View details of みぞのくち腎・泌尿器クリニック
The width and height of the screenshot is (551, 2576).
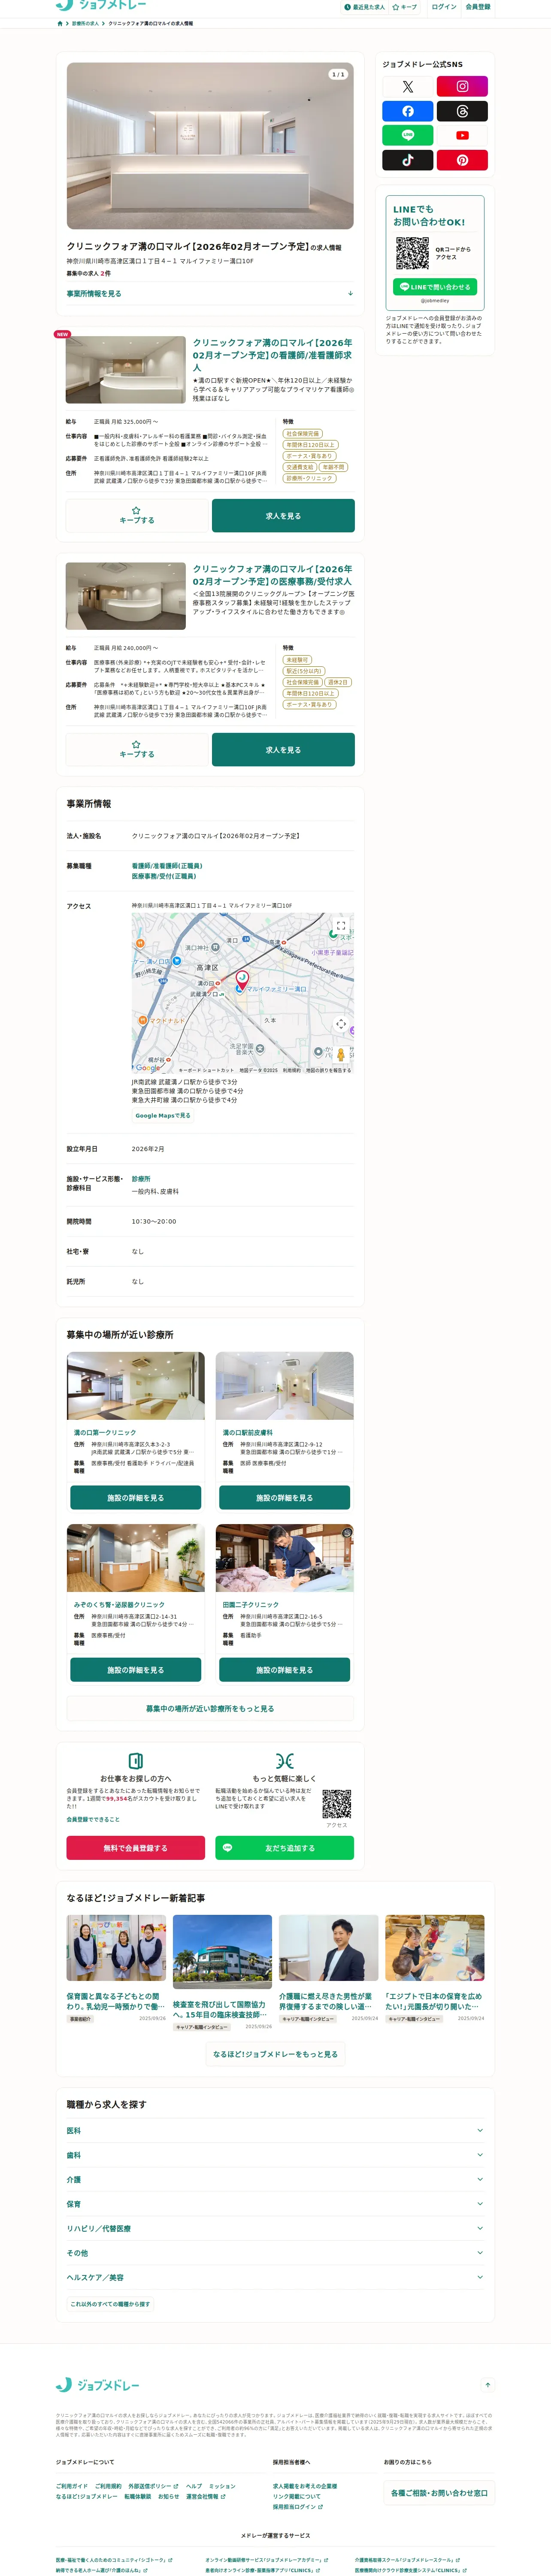[135, 1670]
